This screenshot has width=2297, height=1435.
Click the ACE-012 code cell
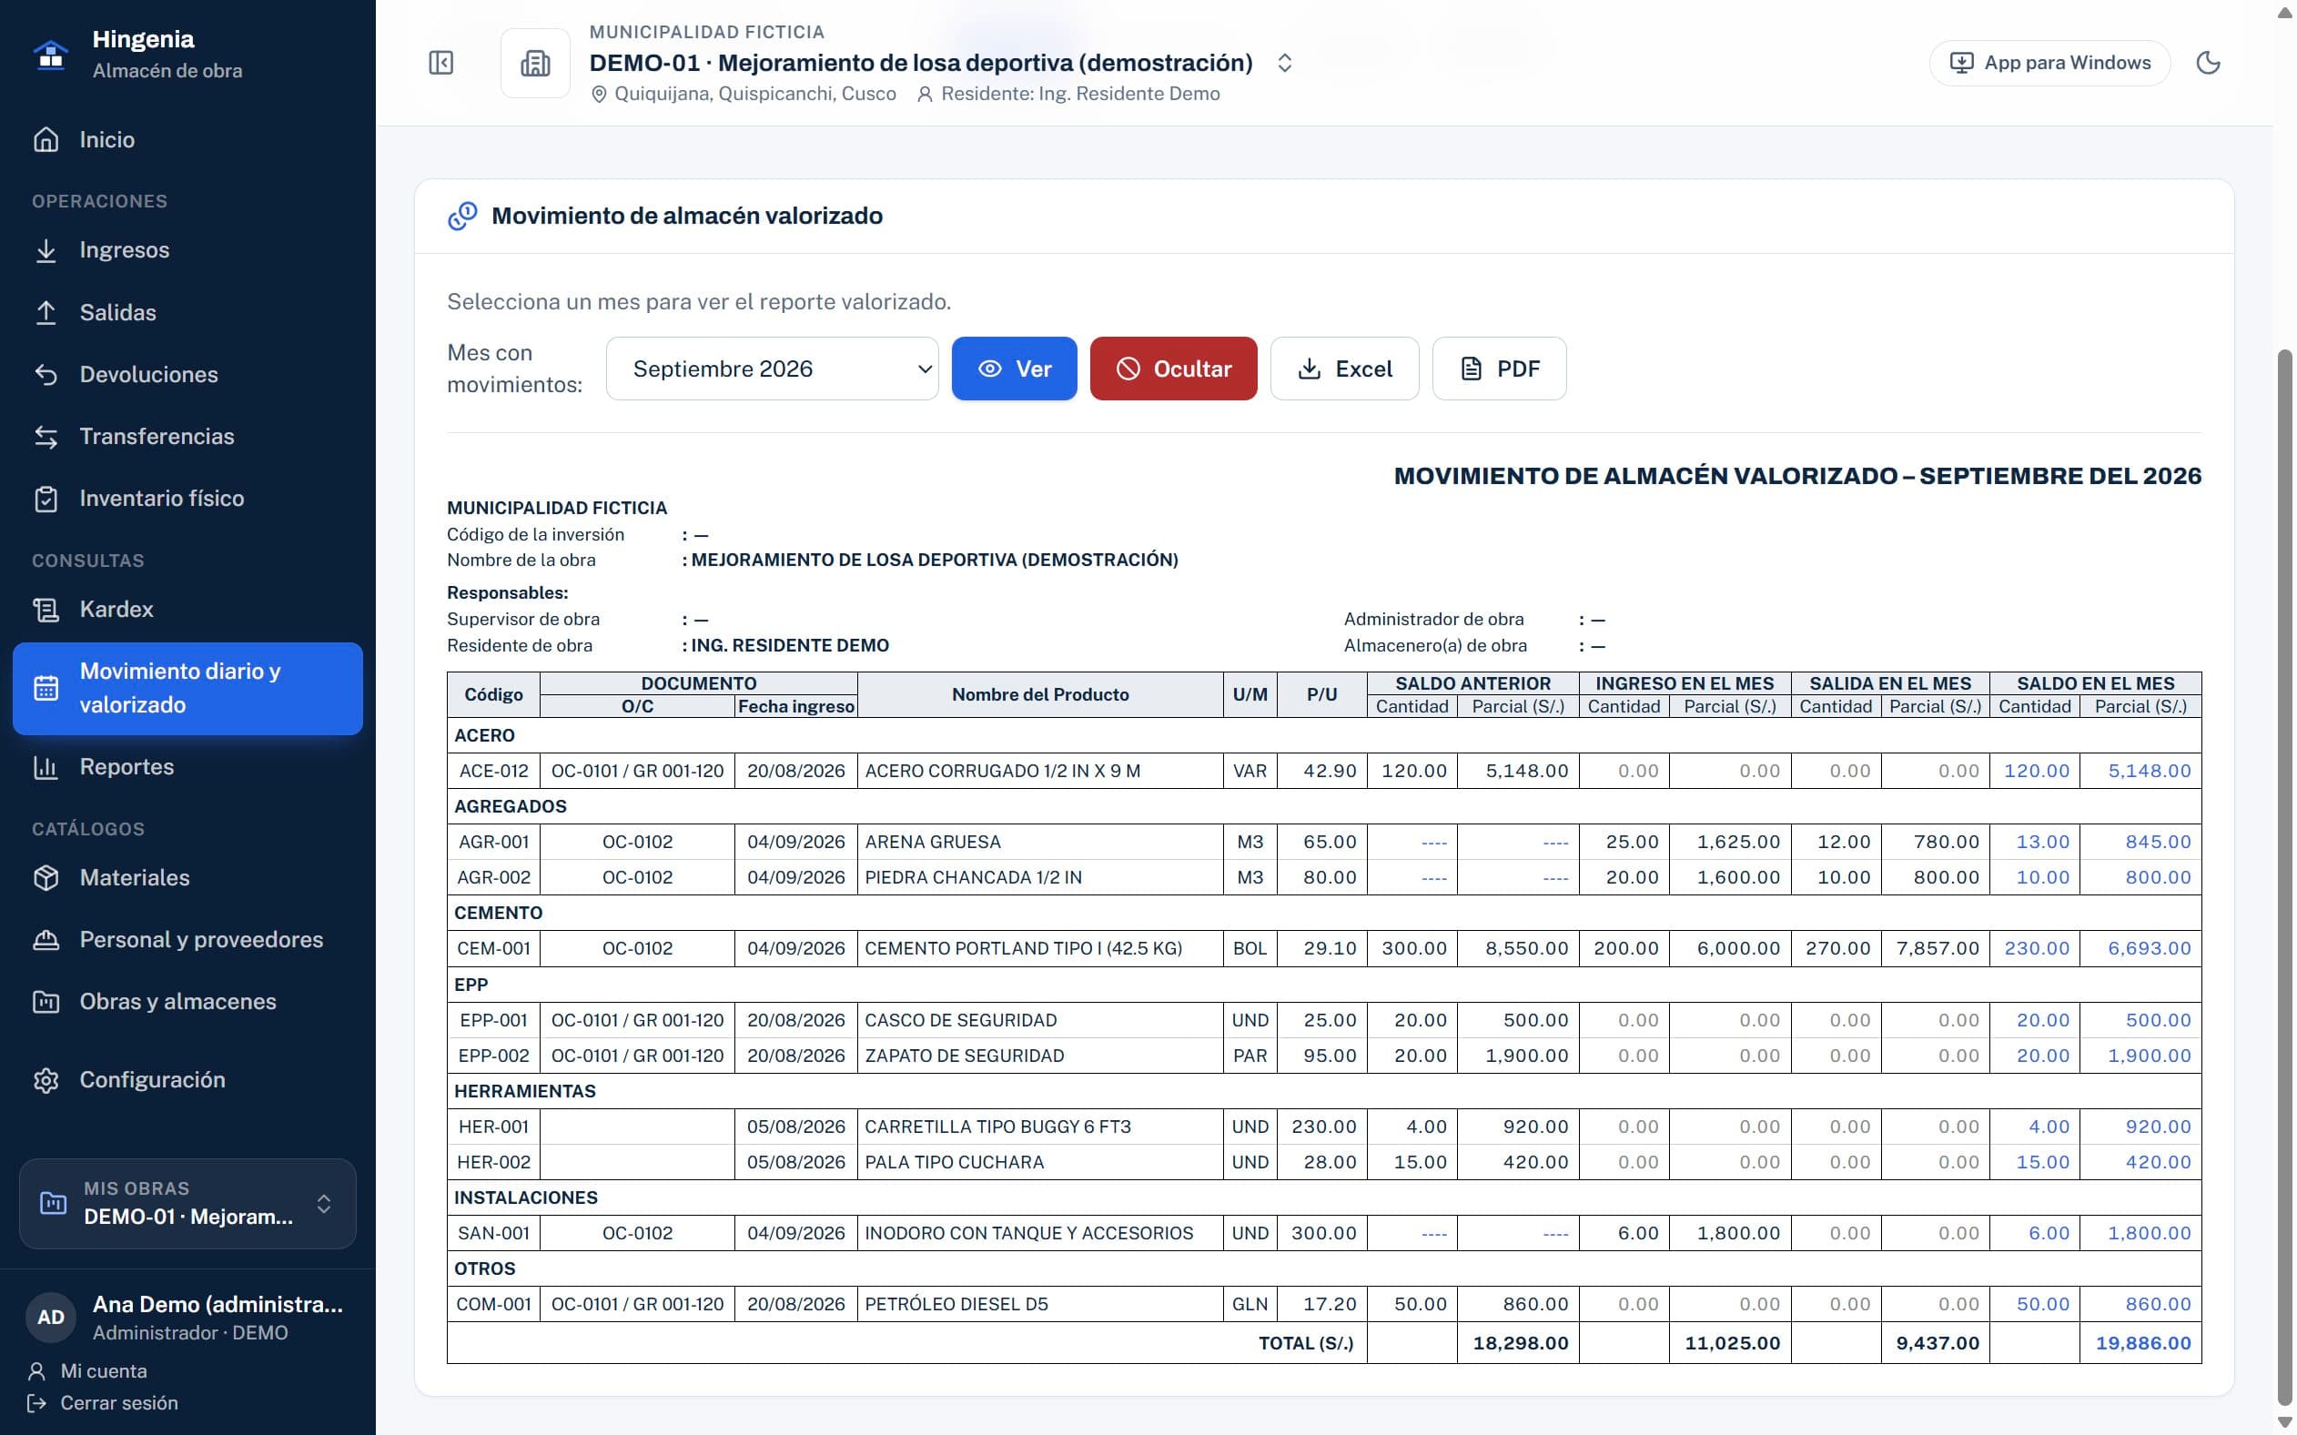point(493,771)
